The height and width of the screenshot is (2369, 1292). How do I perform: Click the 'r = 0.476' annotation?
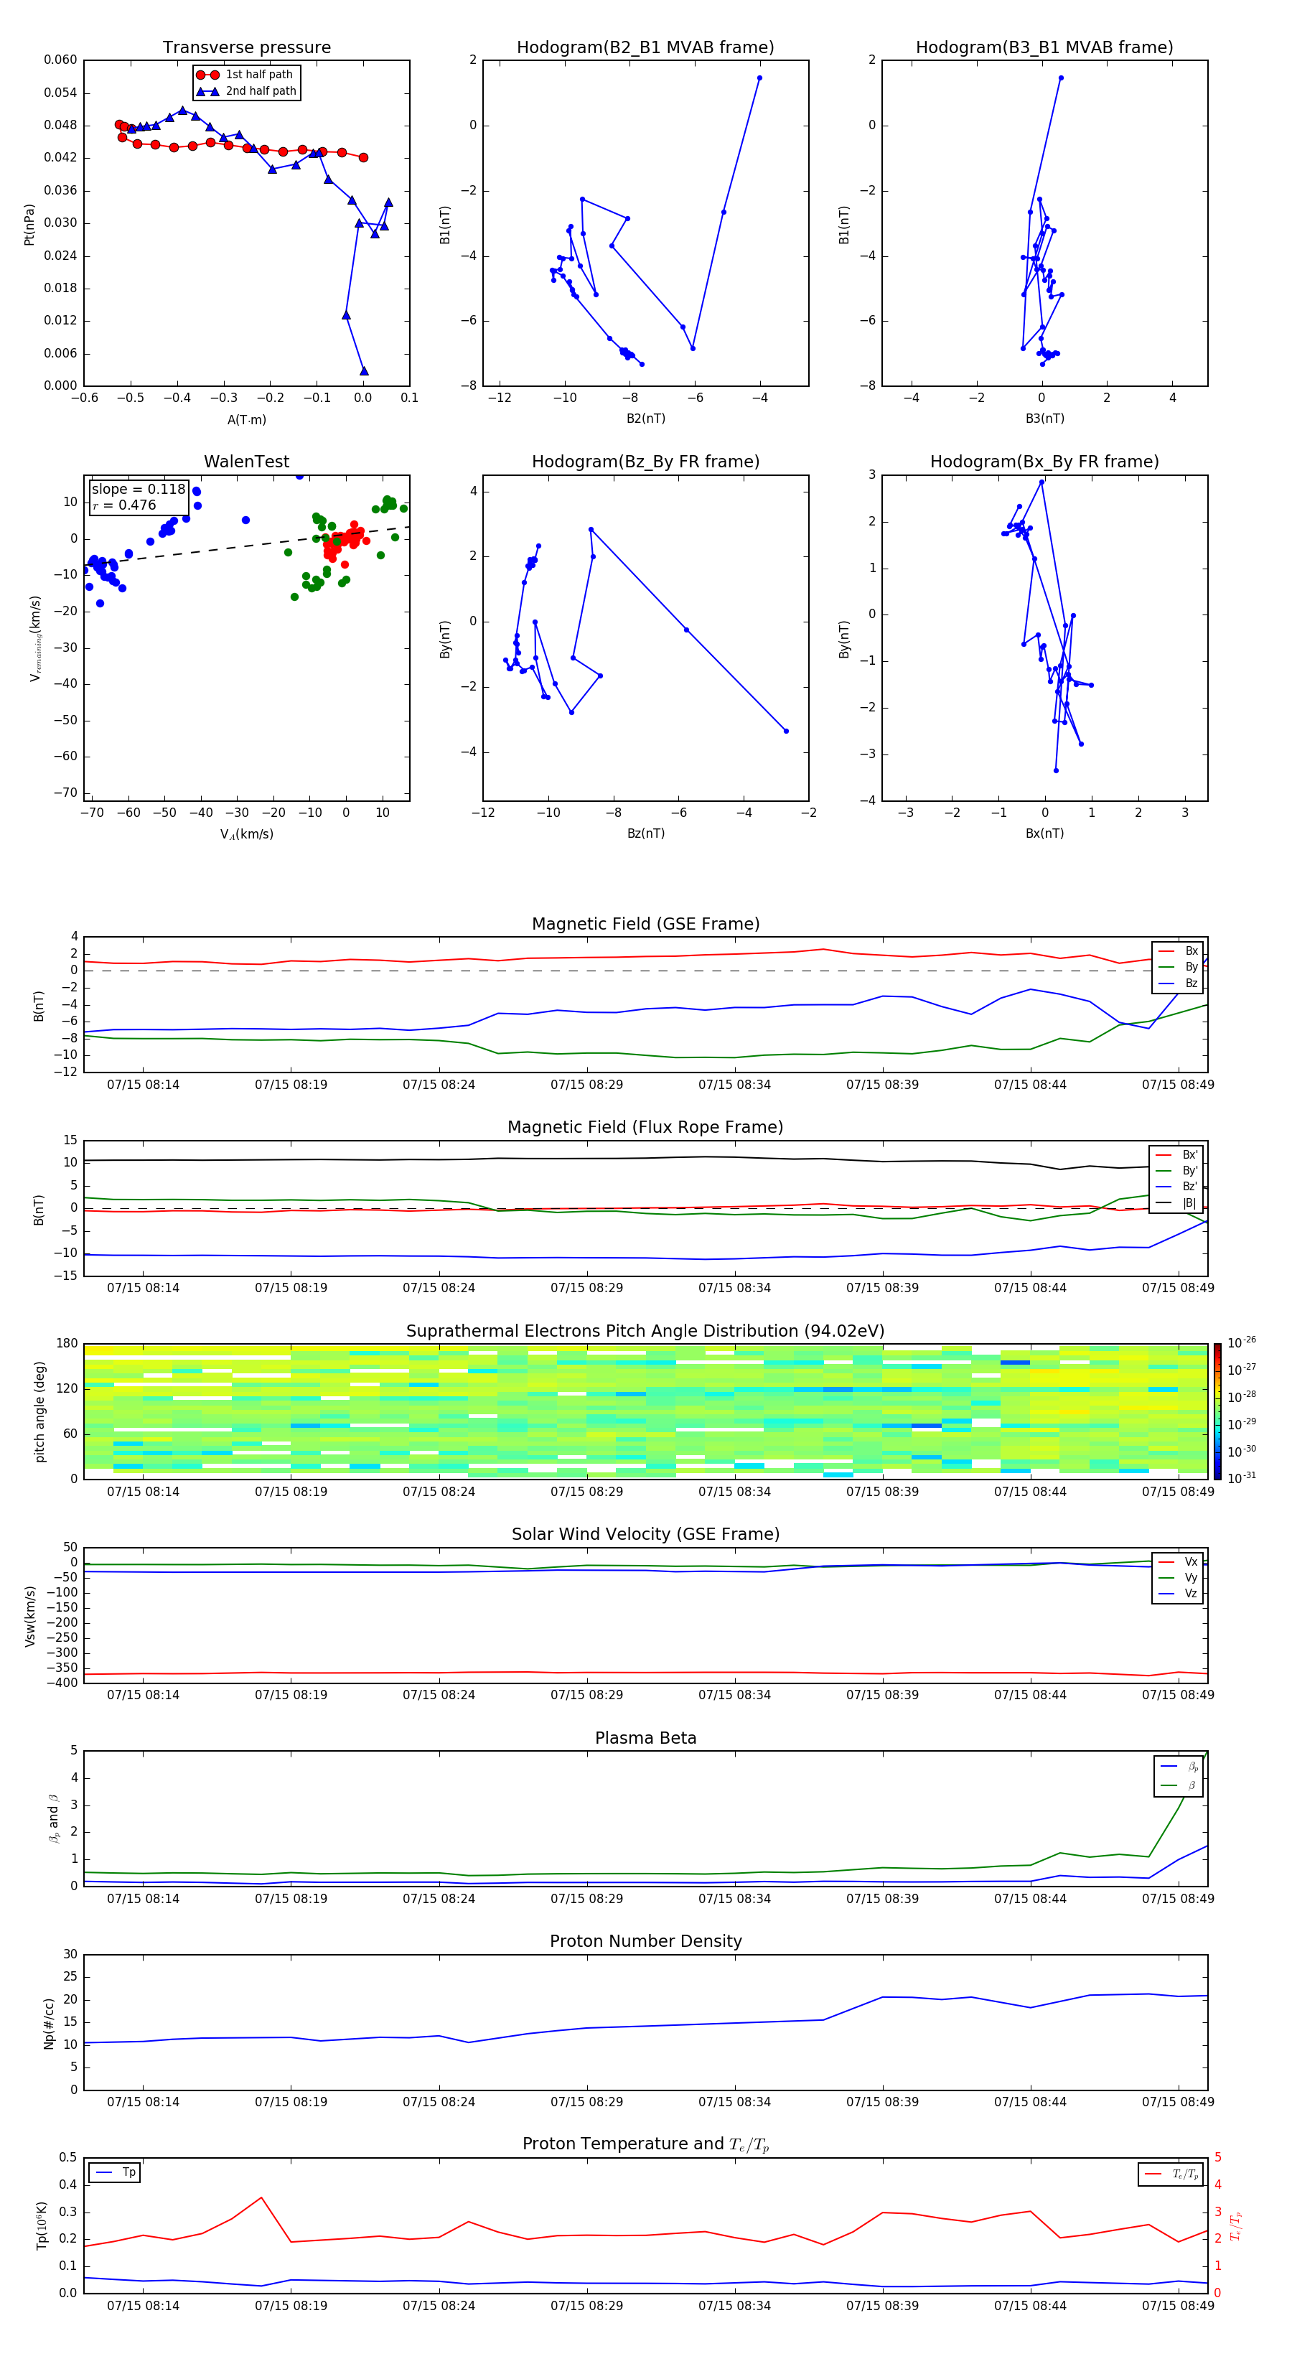point(124,505)
